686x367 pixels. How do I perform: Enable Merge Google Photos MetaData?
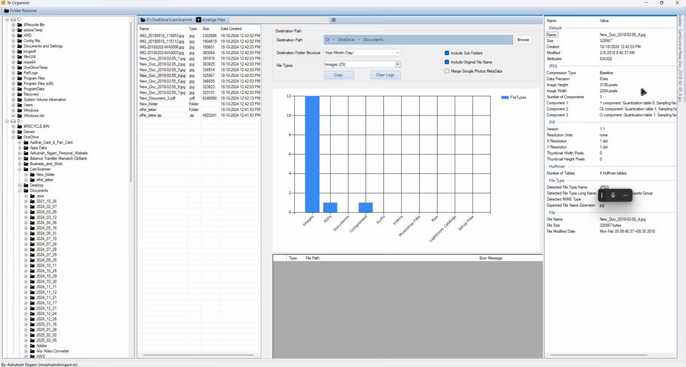tap(447, 71)
